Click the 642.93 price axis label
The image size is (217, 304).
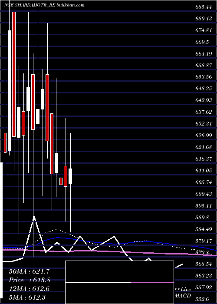[204, 100]
